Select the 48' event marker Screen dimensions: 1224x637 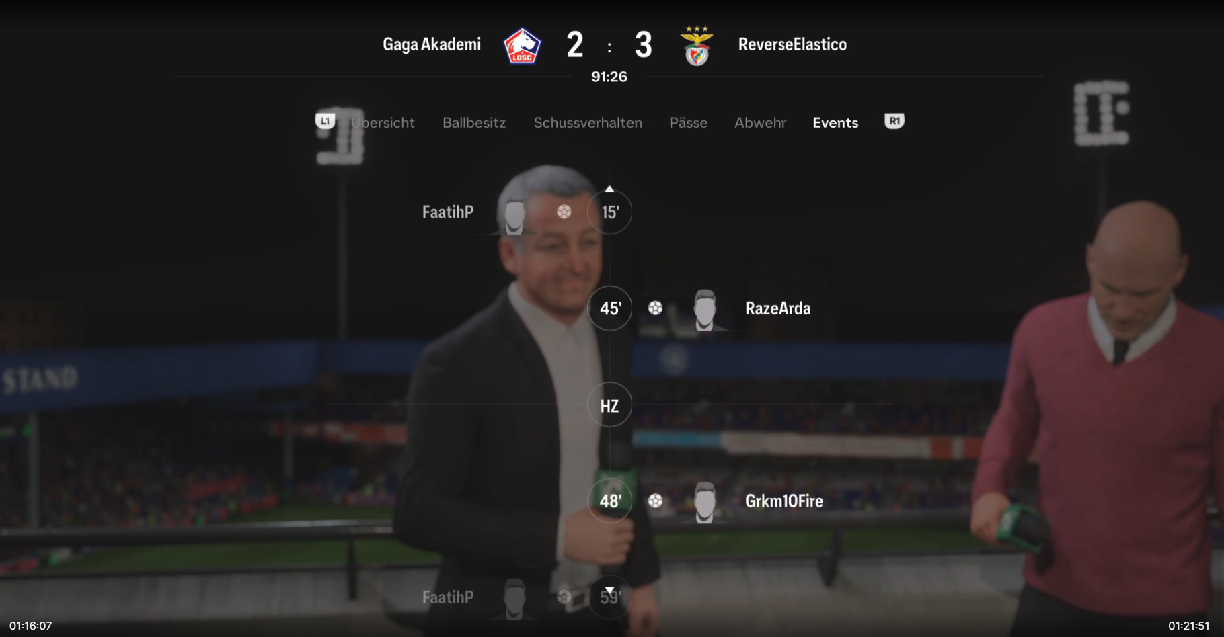(x=609, y=501)
